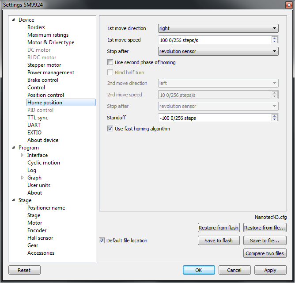Select About under Program
The width and height of the screenshot is (295, 283).
[34, 193]
